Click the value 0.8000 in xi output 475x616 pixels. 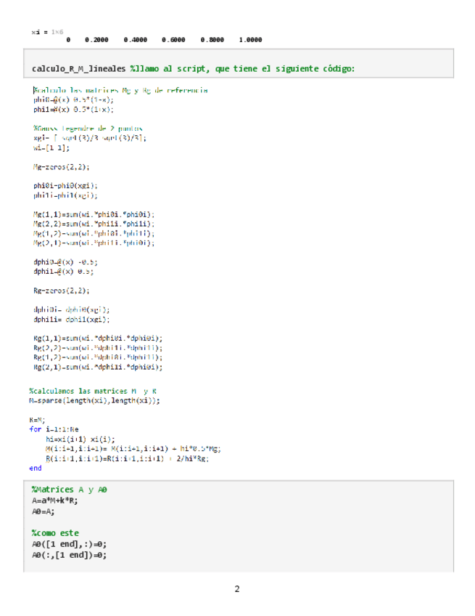coord(212,40)
